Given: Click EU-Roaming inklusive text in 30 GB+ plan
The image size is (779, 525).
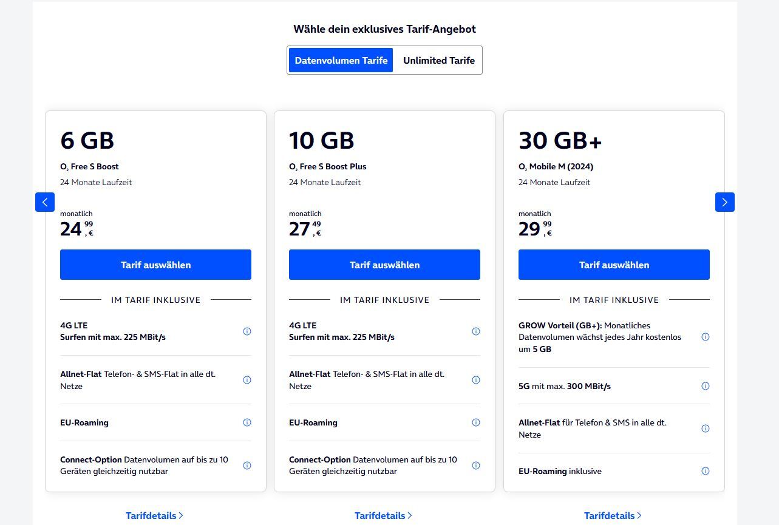Looking at the screenshot, I should click(x=560, y=471).
